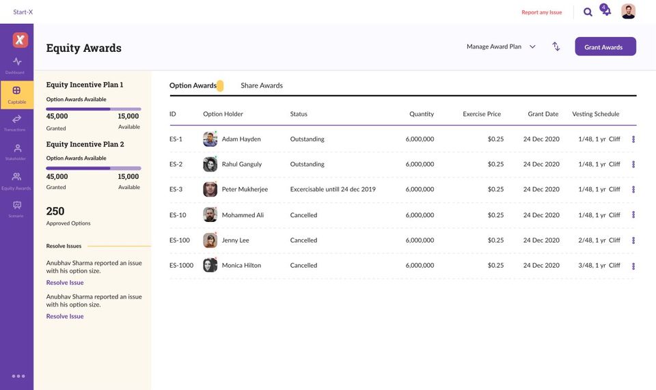Click the Report any Issue link

point(542,12)
